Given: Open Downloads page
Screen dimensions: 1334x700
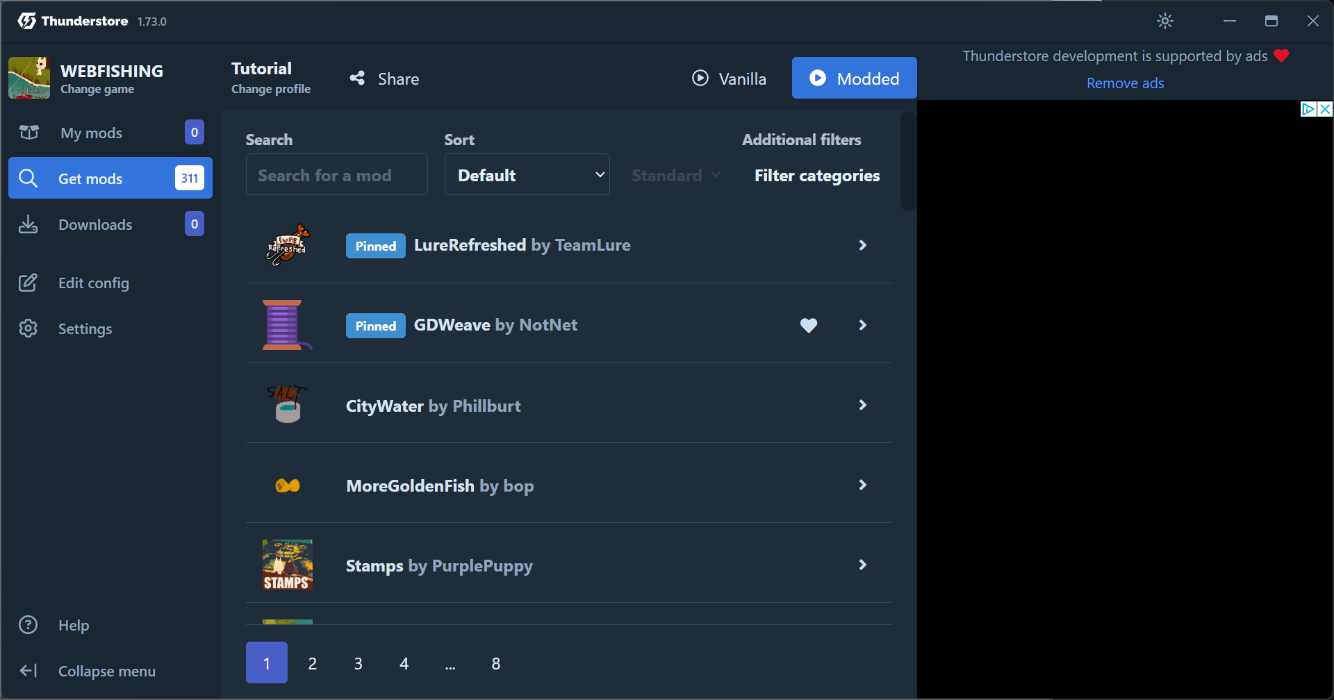Looking at the screenshot, I should [x=110, y=224].
